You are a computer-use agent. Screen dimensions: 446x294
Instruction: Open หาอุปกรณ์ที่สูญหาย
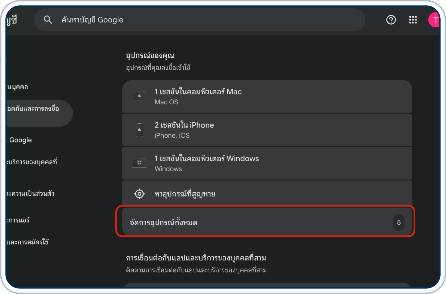(267, 193)
